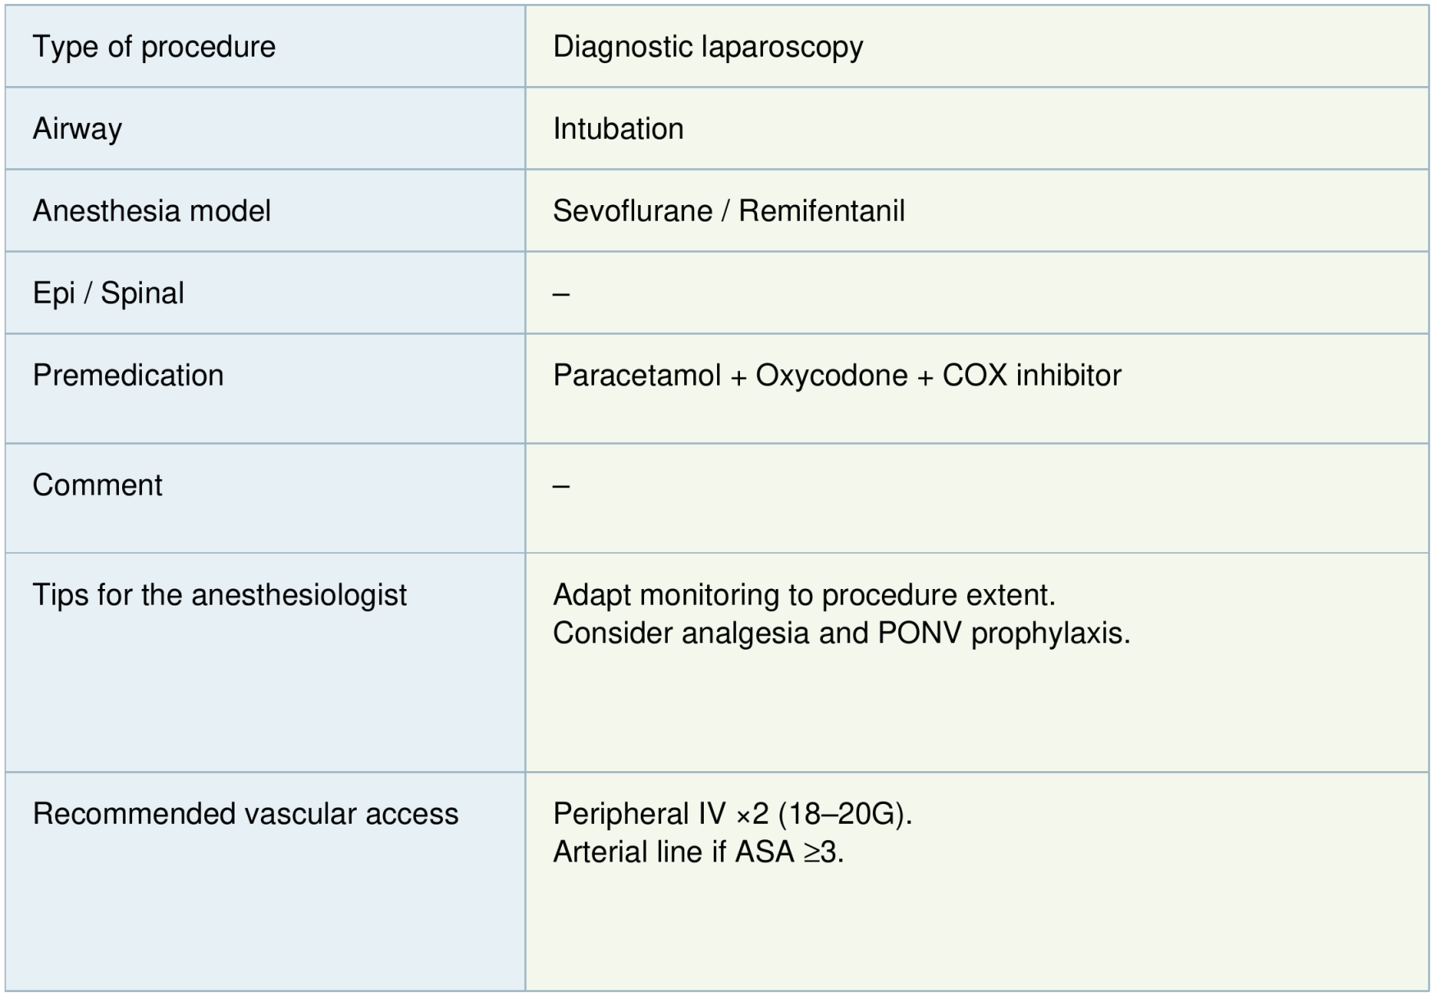Viewport: 1434px width, 996px height.
Task: Click the dash in the Comment row
Action: 561,486
